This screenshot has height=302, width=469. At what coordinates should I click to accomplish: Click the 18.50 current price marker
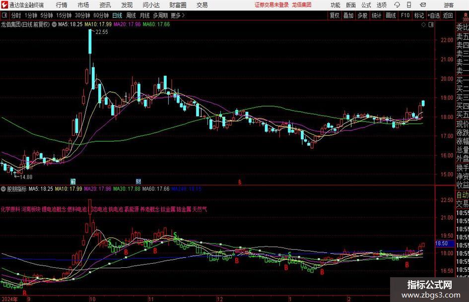[441, 243]
